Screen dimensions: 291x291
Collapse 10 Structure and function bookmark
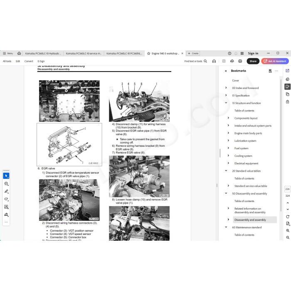pyautogui.click(x=226, y=103)
